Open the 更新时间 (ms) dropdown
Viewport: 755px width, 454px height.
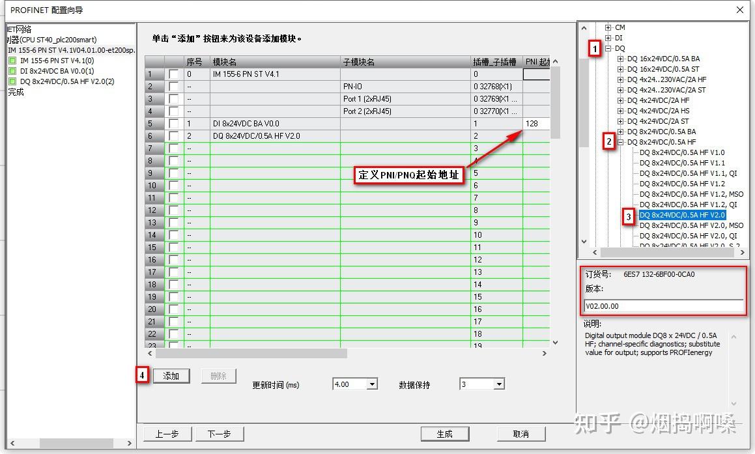pos(372,384)
